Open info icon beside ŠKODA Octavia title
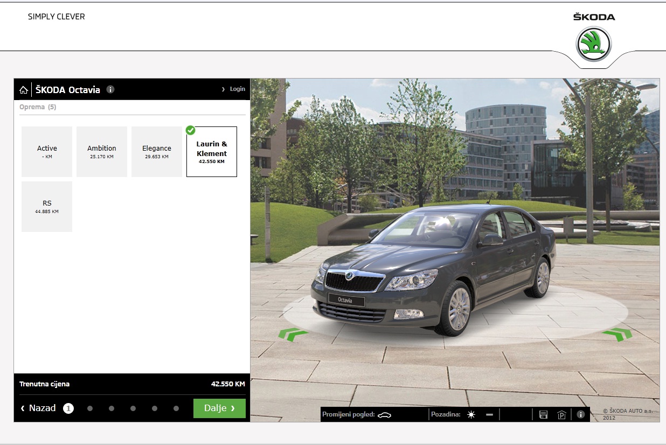666x445 pixels. [110, 89]
